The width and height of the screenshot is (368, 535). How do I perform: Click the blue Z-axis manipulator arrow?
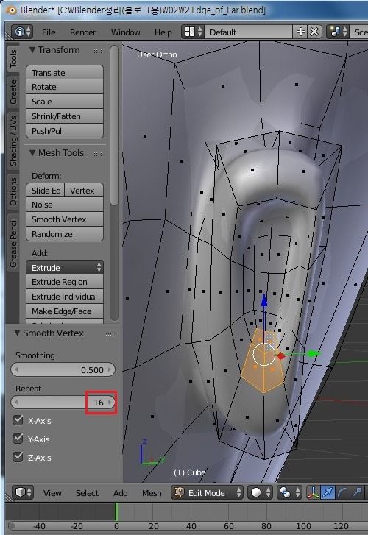tap(264, 300)
